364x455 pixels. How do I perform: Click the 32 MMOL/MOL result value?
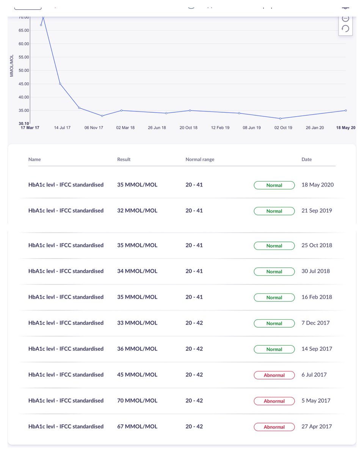[x=137, y=211]
